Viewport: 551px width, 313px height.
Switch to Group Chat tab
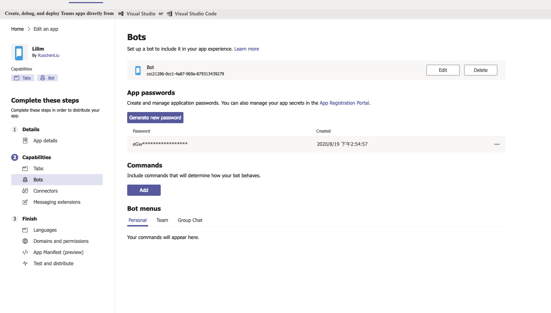(190, 220)
